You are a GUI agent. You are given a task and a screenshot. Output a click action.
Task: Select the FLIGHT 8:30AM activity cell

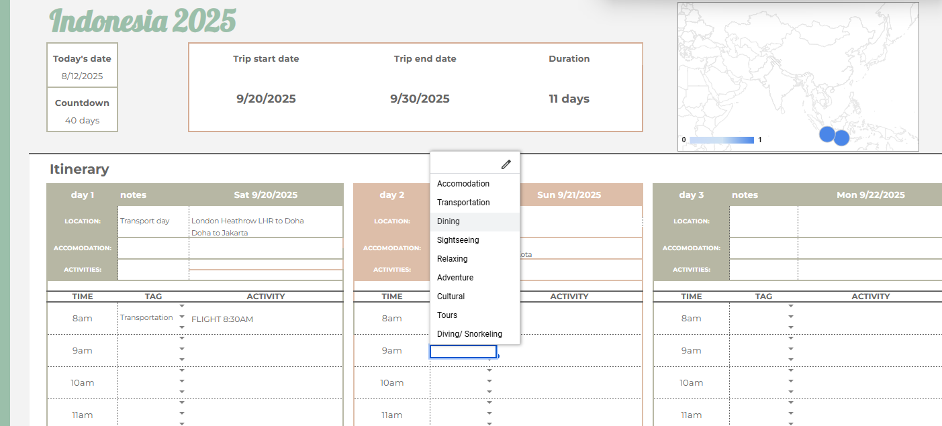tap(265, 319)
